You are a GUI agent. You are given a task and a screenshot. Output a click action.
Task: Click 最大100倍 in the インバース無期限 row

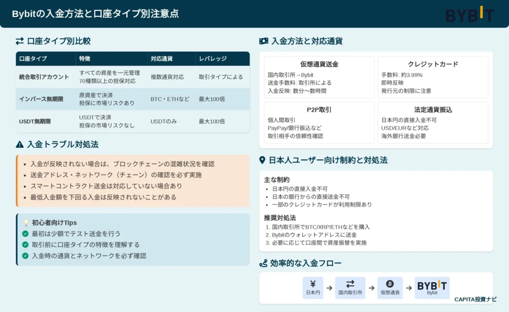(212, 99)
